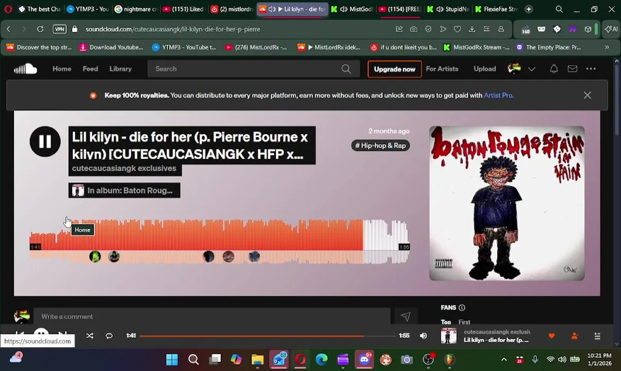Switch to the nightmare Google tab

click(x=136, y=9)
